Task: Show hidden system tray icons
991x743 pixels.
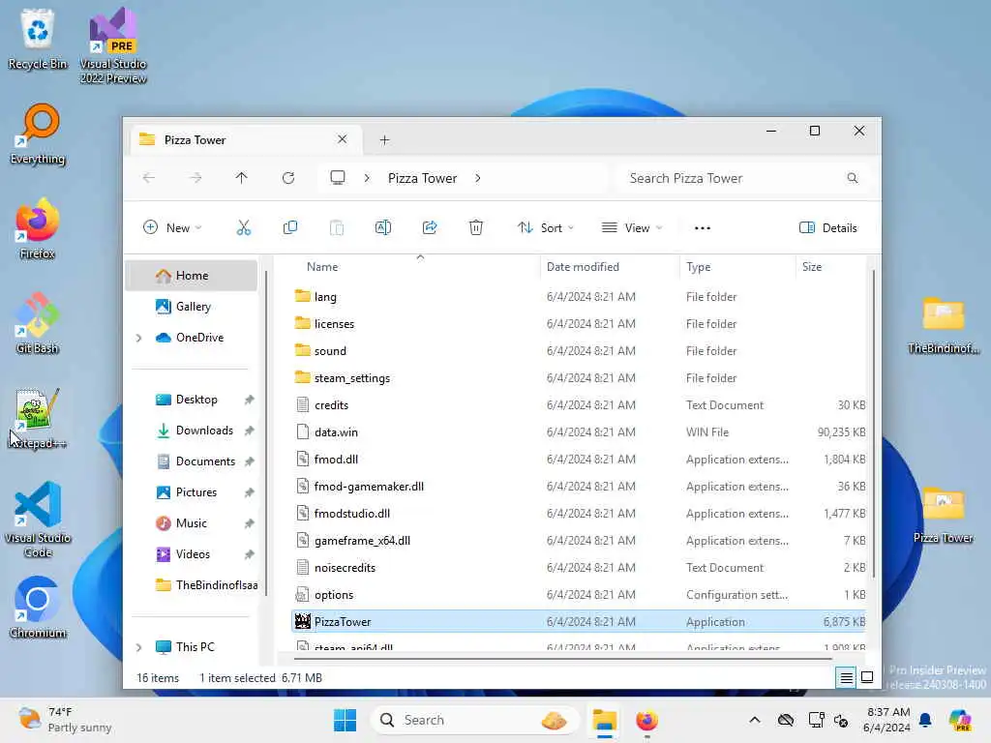Action: click(x=755, y=720)
